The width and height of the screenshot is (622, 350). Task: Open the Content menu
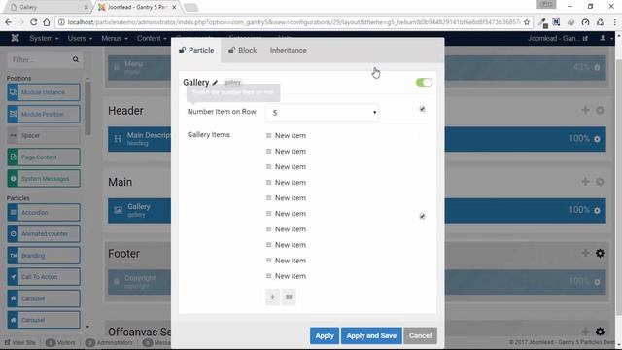click(x=152, y=39)
